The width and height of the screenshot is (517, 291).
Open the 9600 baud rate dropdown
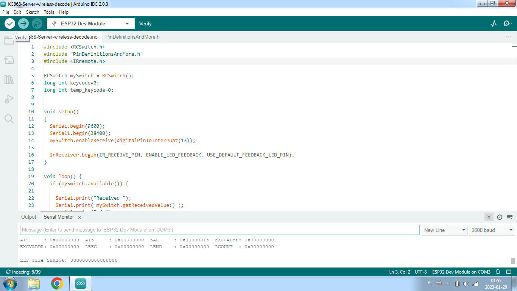tap(492, 230)
